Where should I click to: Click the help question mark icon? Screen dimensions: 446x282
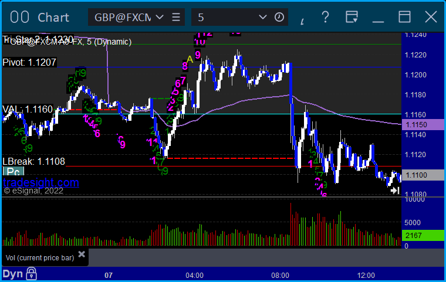[x=325, y=17]
